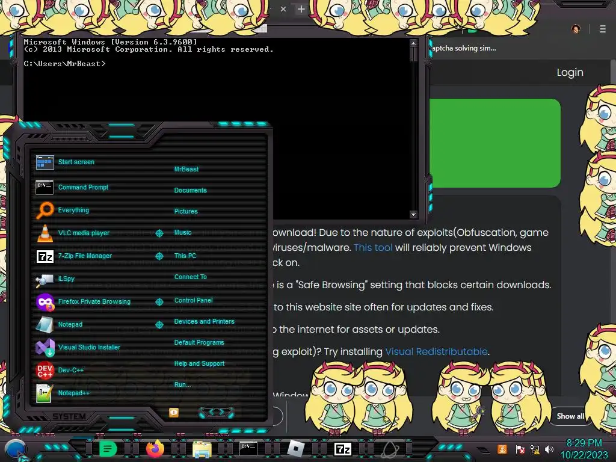Click the large green button on the webpage
616x462 pixels.
[495, 143]
